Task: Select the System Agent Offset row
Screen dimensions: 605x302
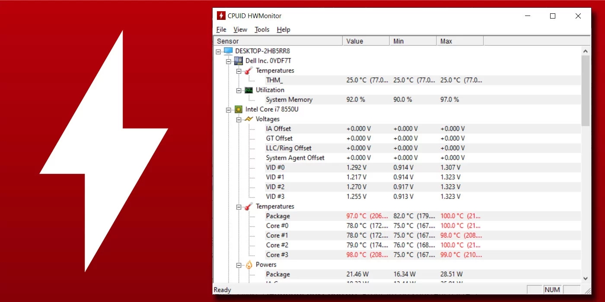Action: (x=423, y=158)
